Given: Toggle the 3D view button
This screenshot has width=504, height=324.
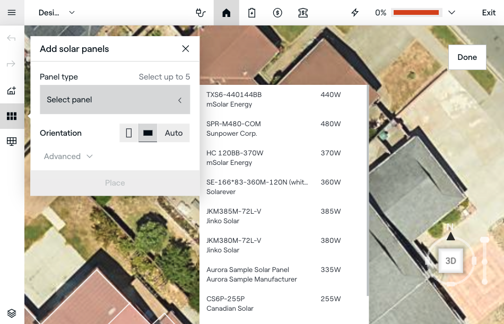Looking at the screenshot, I should click(450, 261).
